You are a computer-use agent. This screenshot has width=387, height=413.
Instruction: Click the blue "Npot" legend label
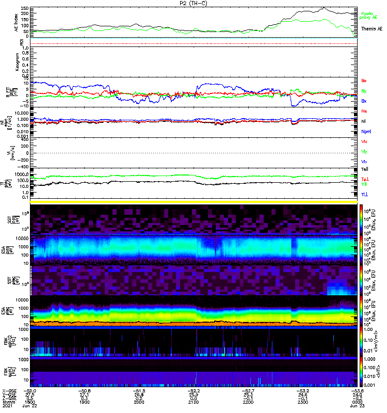[366, 132]
